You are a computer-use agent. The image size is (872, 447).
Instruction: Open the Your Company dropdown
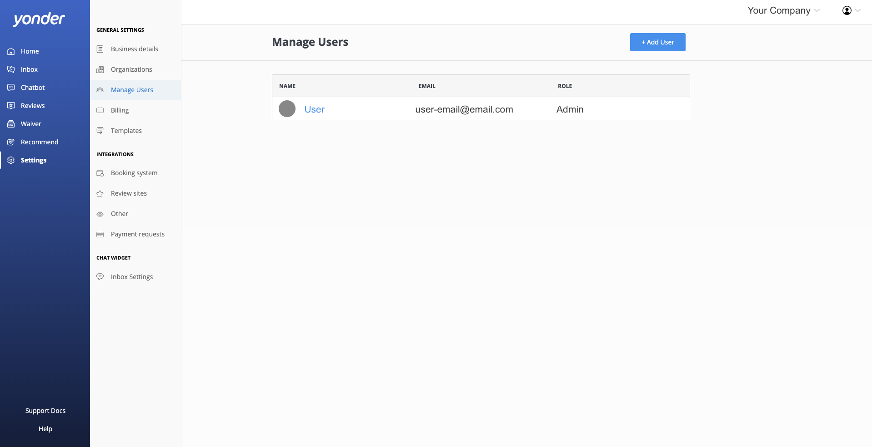click(783, 10)
